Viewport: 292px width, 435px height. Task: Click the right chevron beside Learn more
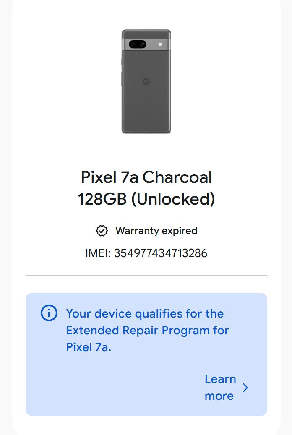pos(245,387)
